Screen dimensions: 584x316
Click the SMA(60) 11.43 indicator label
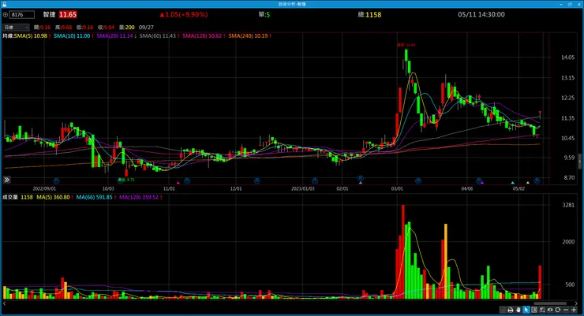tap(158, 36)
